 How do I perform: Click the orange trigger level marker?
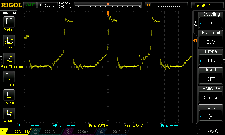pyautogui.click(x=195, y=41)
